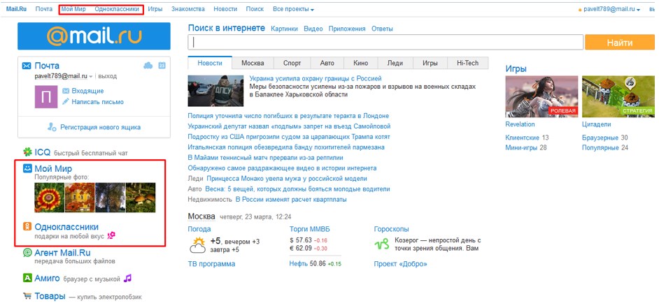Click the orange Найти search button
This screenshot has width=659, height=308.
pyautogui.click(x=620, y=43)
